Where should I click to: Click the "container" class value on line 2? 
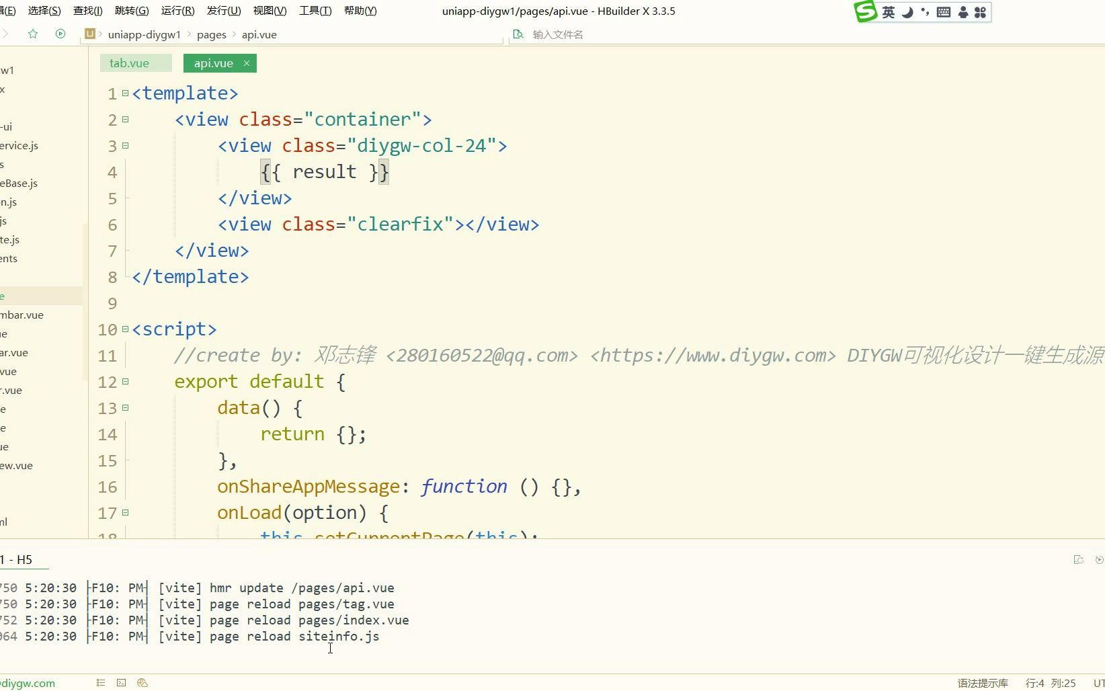[362, 120]
